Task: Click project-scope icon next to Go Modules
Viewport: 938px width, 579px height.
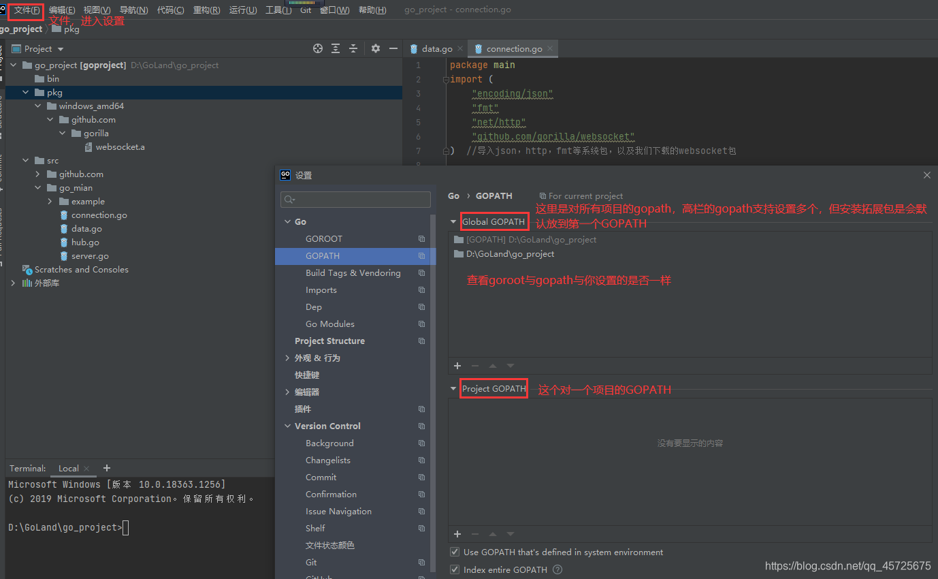Action: click(x=421, y=324)
